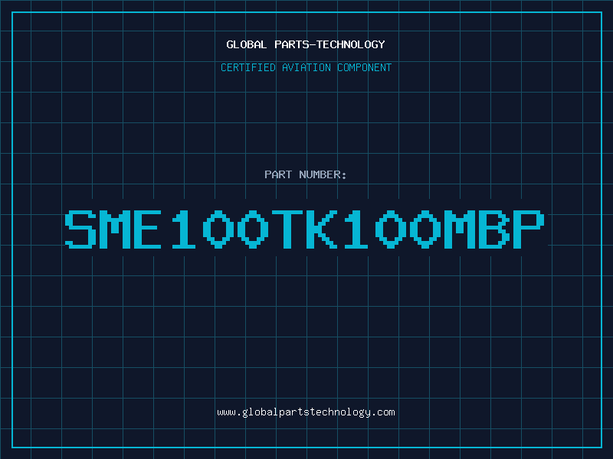613x459 pixels.
Task: Click the word GLOBAL in the heading
Action: click(247, 44)
